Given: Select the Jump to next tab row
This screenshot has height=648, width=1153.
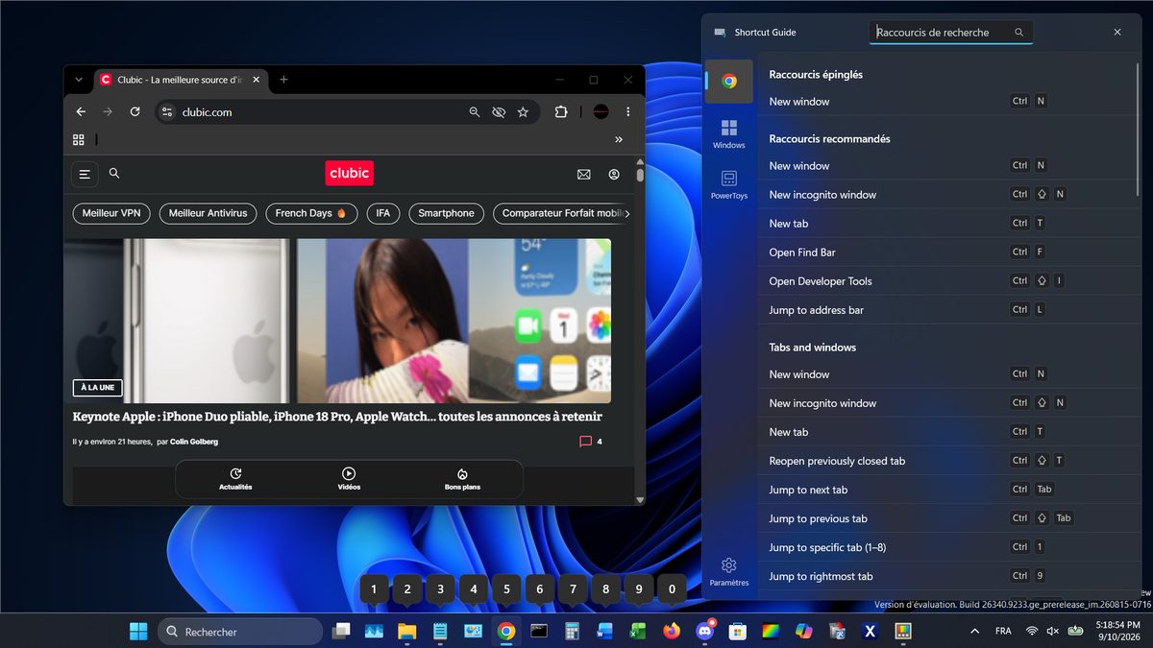Looking at the screenshot, I should 949,490.
